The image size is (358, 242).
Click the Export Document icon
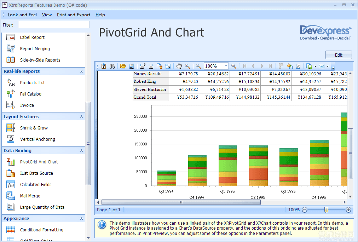coord(309,66)
